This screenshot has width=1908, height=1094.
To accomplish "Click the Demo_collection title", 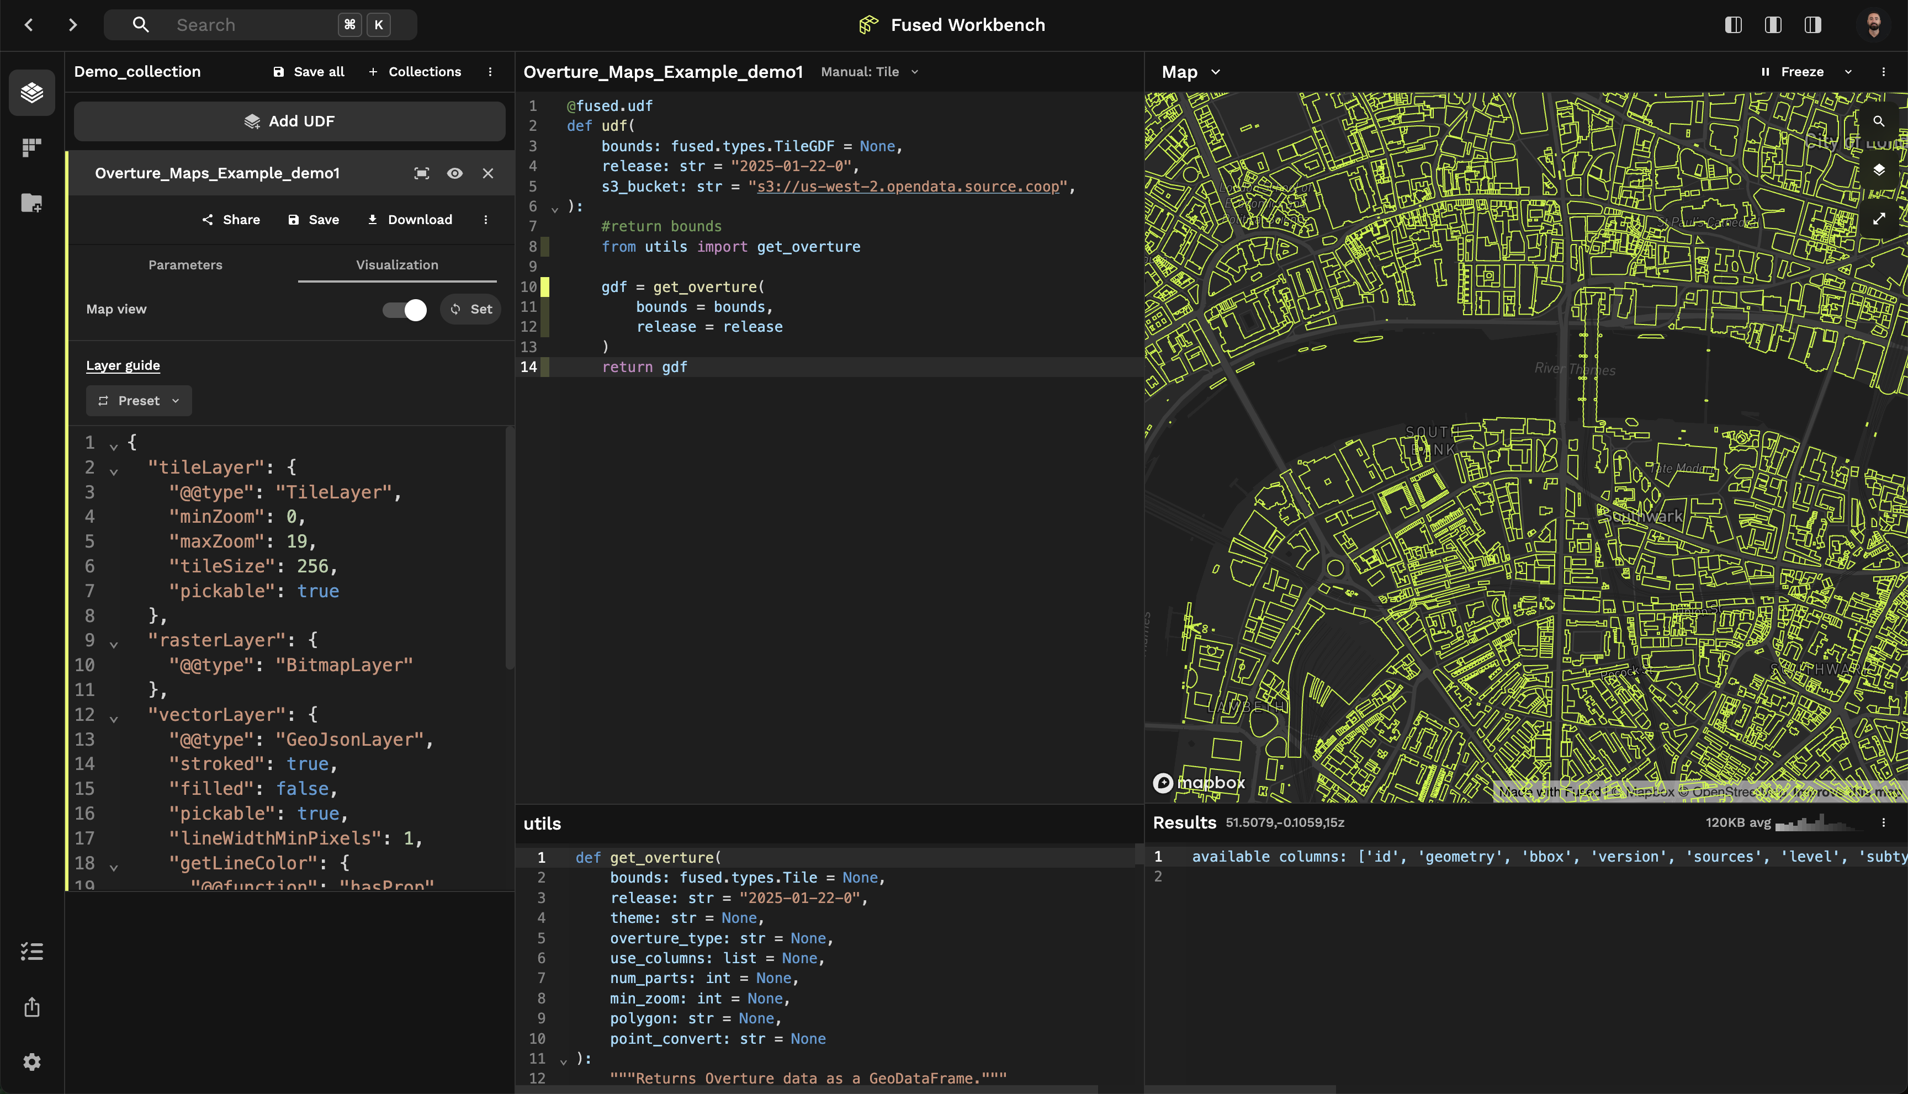I will [137, 72].
